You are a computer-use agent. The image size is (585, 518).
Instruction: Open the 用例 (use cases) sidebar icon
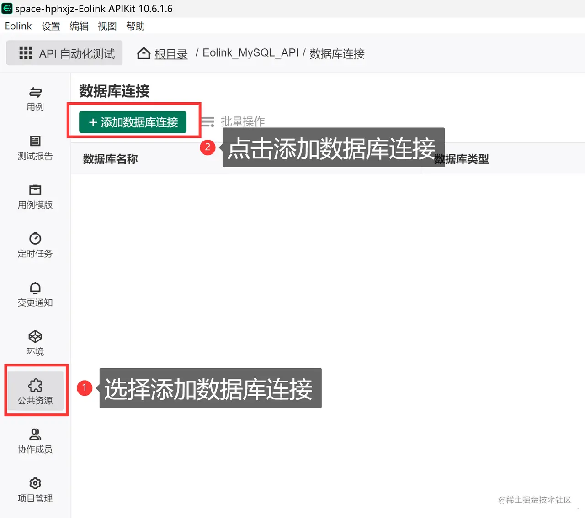(x=35, y=99)
